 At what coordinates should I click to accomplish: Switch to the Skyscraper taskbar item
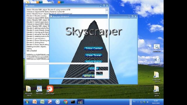81,102
